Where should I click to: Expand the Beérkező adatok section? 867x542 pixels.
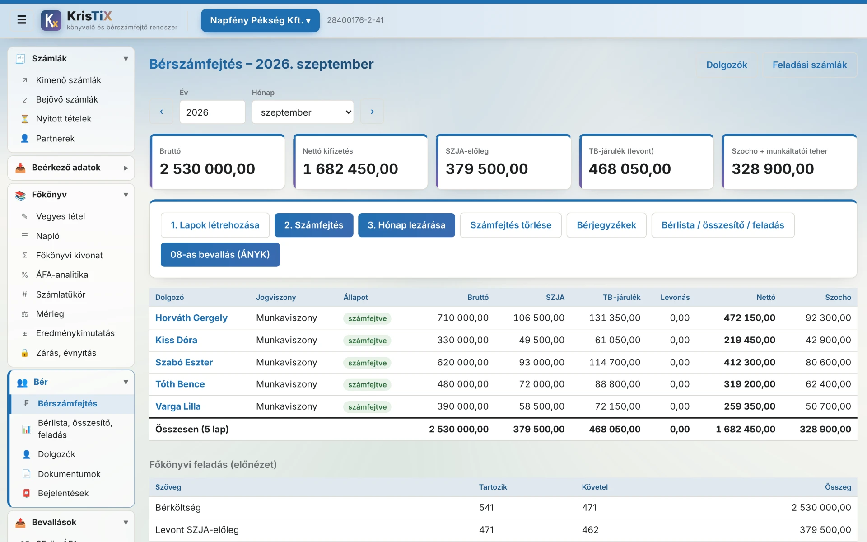(126, 168)
